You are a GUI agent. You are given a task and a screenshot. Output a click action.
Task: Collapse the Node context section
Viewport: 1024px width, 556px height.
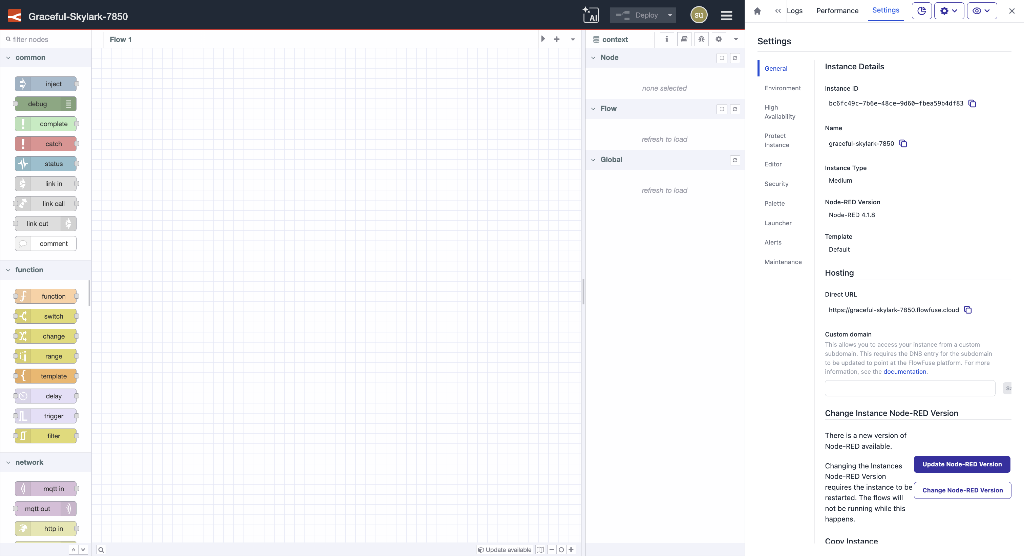593,57
